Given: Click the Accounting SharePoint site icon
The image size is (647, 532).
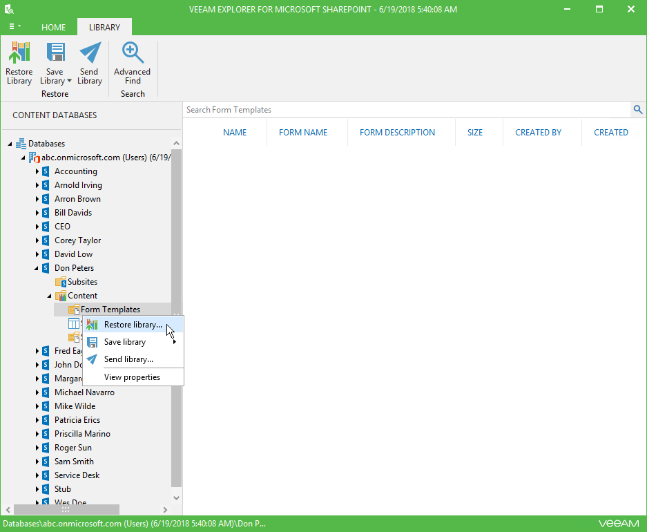Looking at the screenshot, I should click(x=46, y=171).
